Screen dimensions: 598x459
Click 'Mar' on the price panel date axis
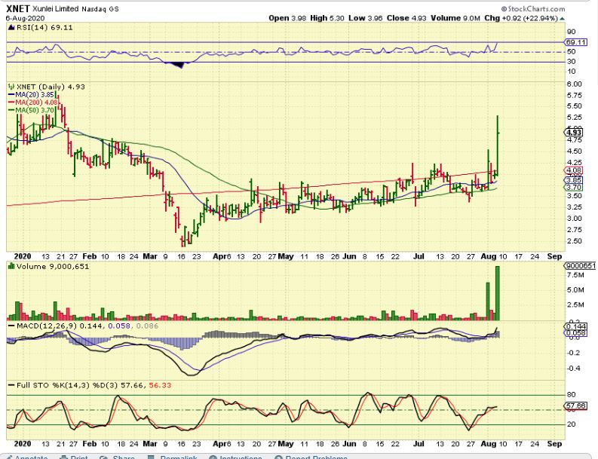(x=150, y=256)
